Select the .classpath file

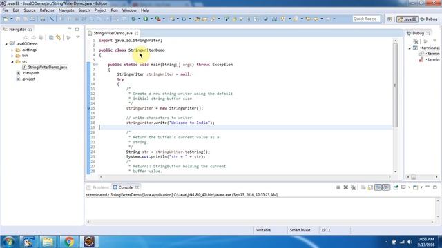30,73
